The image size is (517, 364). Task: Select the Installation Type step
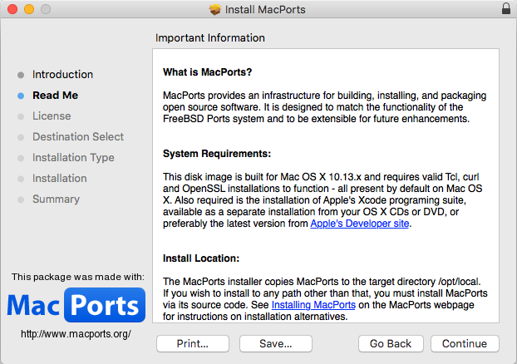(x=73, y=157)
